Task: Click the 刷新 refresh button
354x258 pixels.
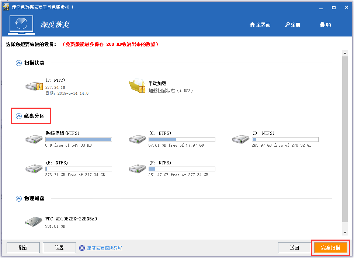Action: point(23,248)
